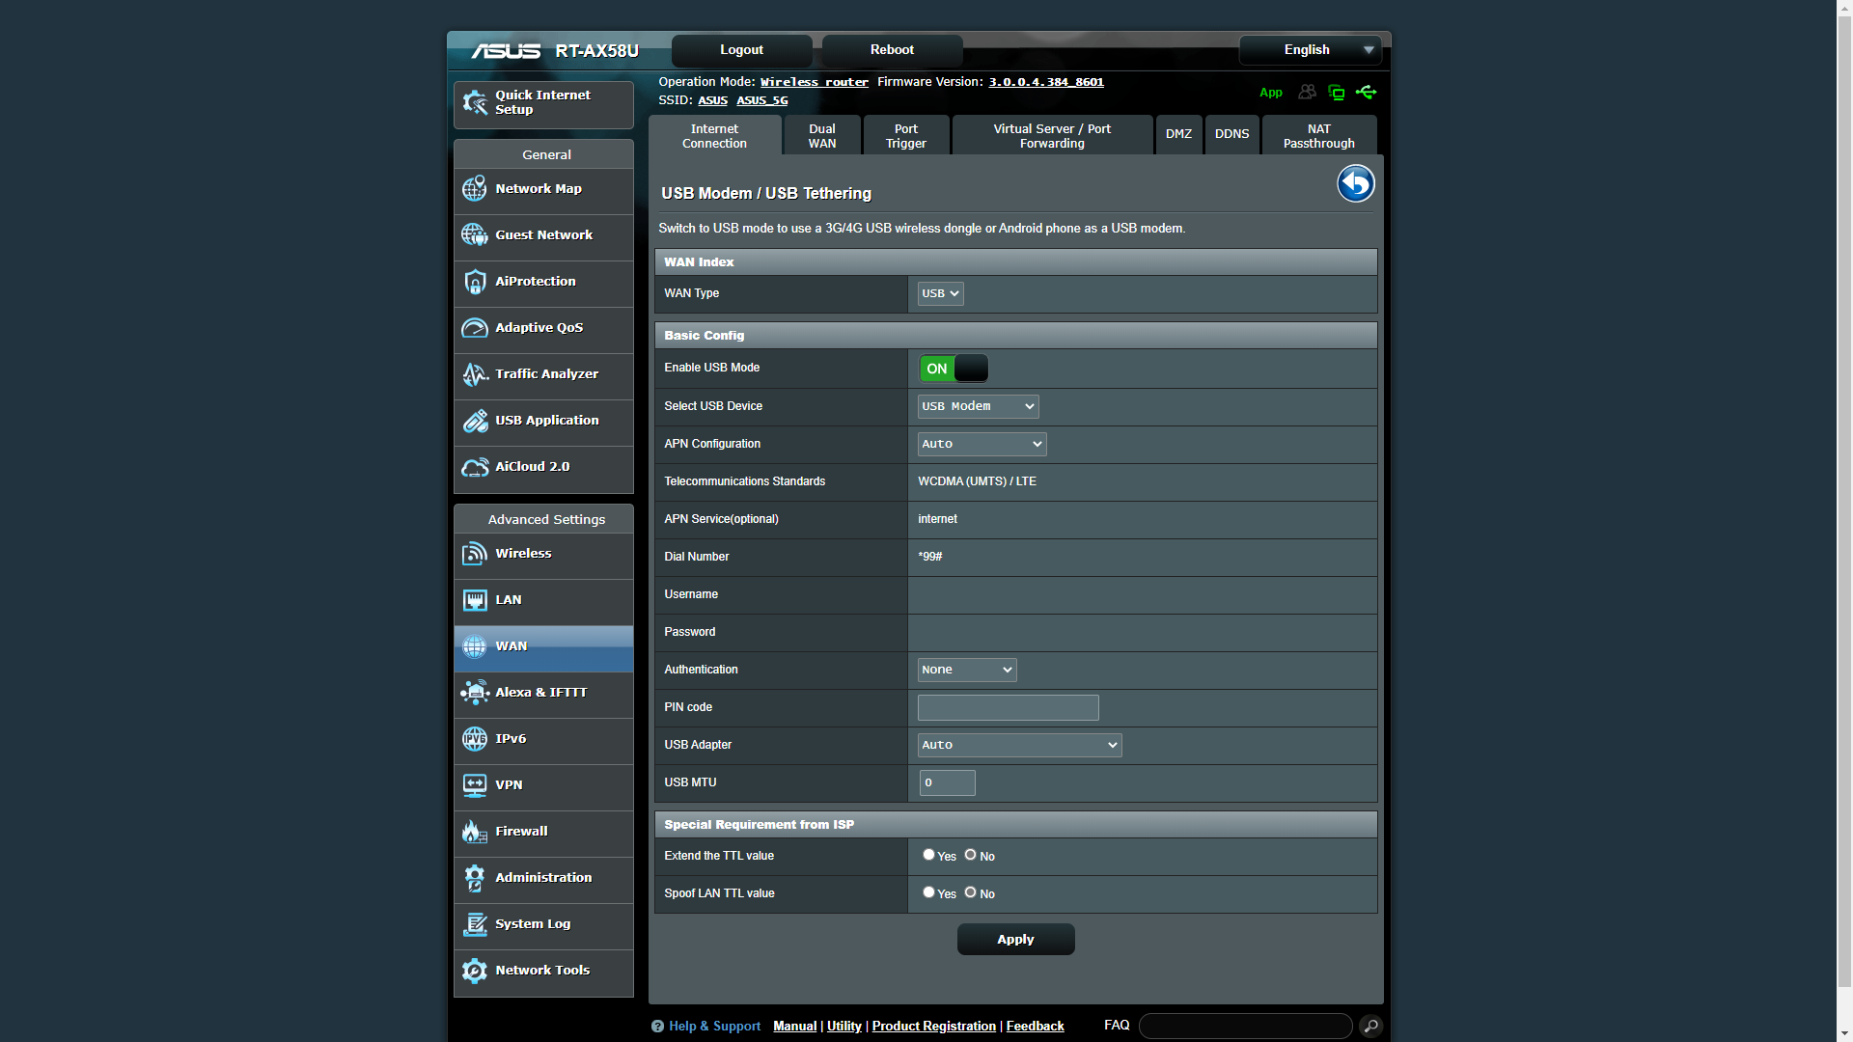
Task: Click the firmware version link
Action: click(x=1045, y=82)
